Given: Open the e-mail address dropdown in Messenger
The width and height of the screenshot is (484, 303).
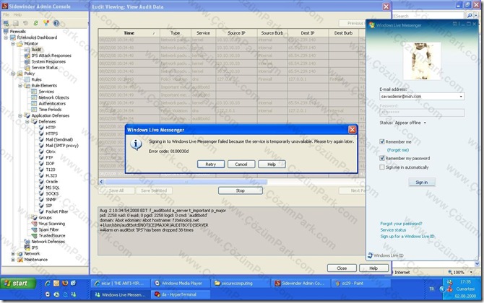Looking at the screenshot, I should point(461,97).
